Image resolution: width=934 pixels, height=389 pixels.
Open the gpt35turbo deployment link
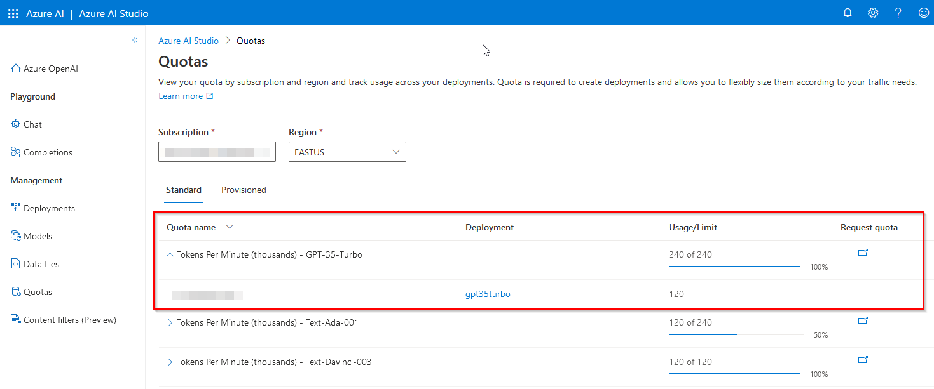pyautogui.click(x=488, y=294)
